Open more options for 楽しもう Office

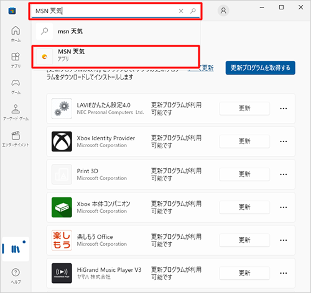pyautogui.click(x=284, y=240)
